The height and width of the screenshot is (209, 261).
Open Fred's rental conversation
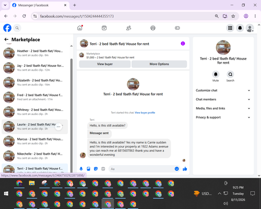35,97
